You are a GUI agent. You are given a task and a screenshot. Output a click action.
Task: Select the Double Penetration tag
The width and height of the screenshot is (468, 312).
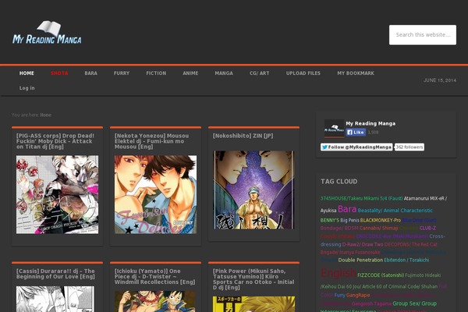coord(360,260)
